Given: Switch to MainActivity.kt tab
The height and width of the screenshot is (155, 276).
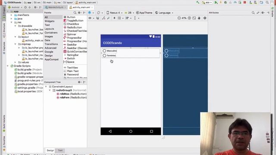Looking at the screenshot, I should [x=56, y=7].
